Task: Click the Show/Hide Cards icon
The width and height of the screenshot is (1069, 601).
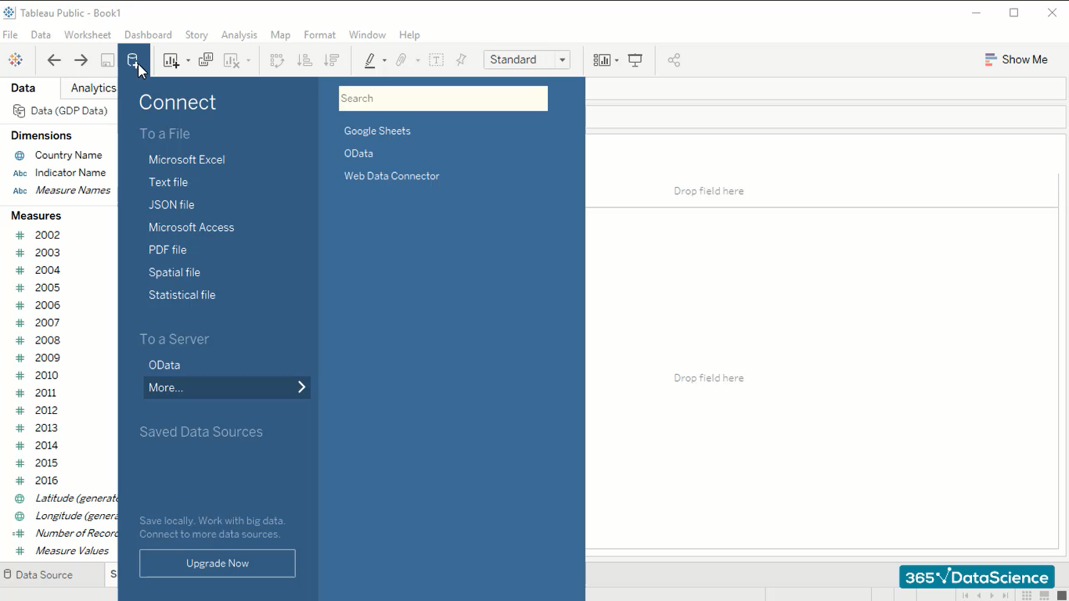Action: [601, 60]
